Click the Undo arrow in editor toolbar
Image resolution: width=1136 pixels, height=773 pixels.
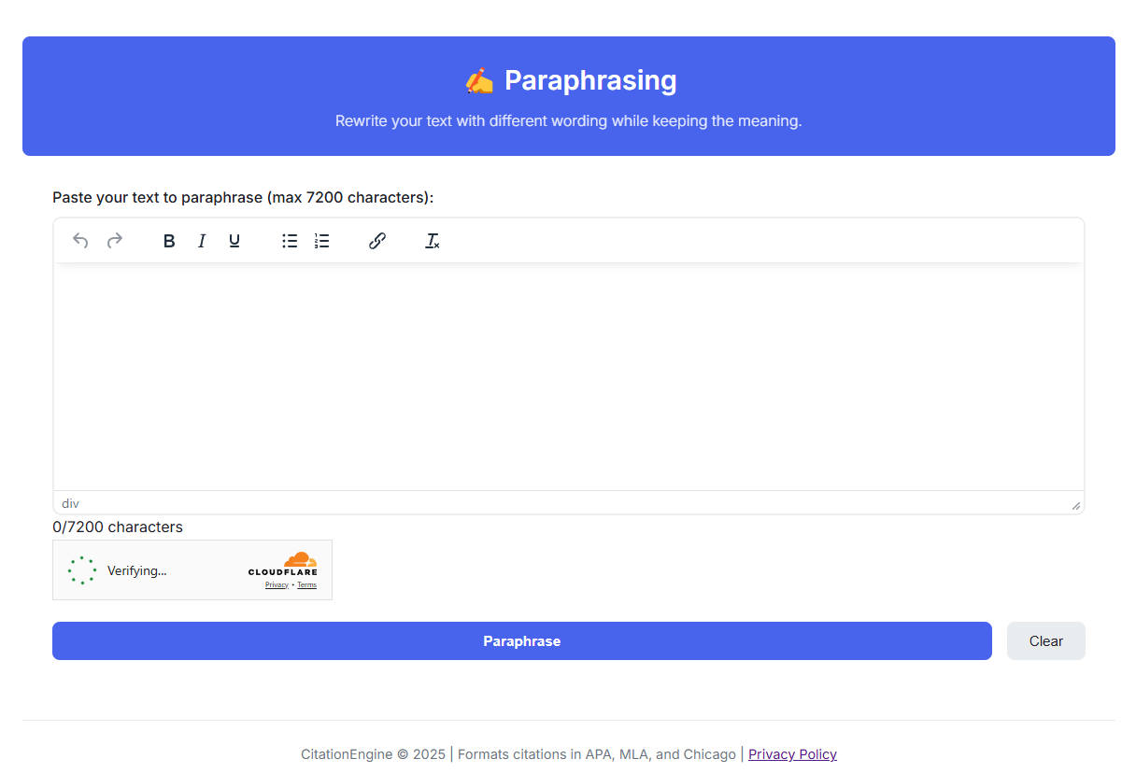80,241
